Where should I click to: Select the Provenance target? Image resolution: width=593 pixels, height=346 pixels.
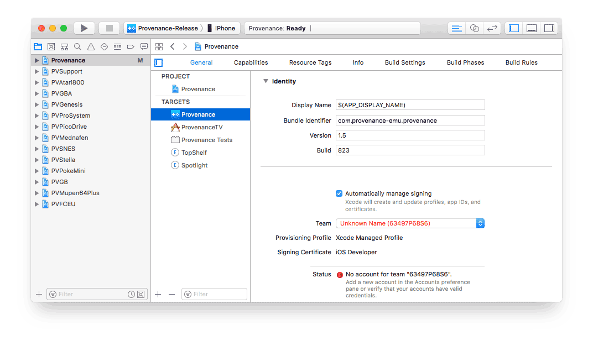[200, 114]
